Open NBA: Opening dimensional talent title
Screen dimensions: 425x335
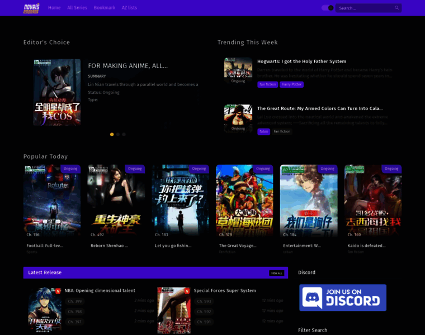pos(100,291)
